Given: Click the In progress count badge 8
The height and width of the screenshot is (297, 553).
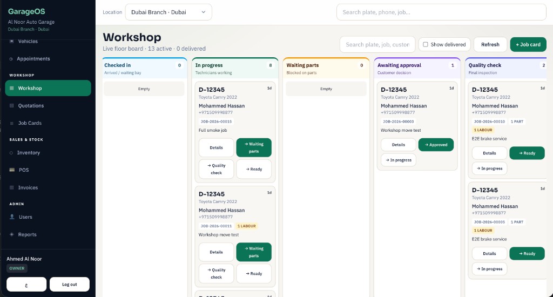Looking at the screenshot, I should tap(271, 65).
